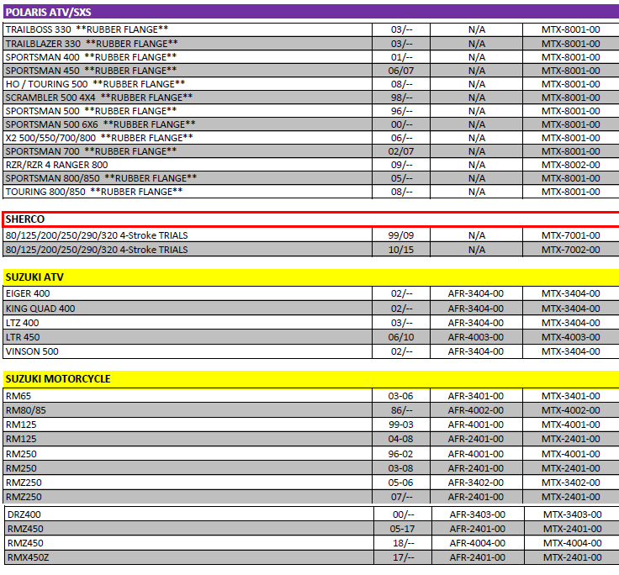Select the TOURING 800/850 model cell

(x=188, y=192)
